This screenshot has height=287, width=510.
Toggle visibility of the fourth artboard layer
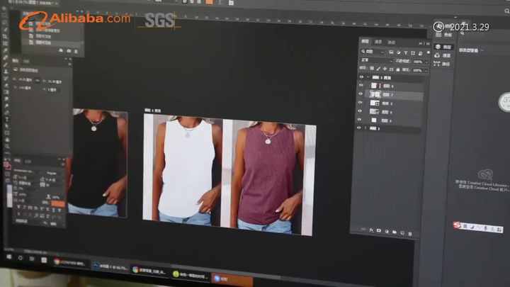pos(360,111)
